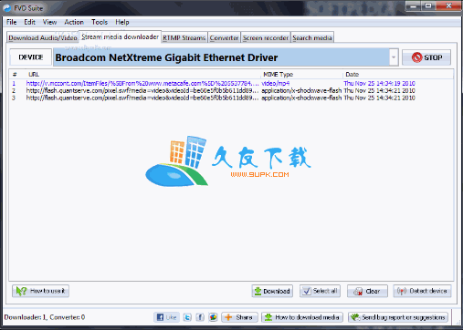The height and width of the screenshot is (330, 463).
Task: Click the colorful Google Buzz icon
Action: tap(213, 317)
